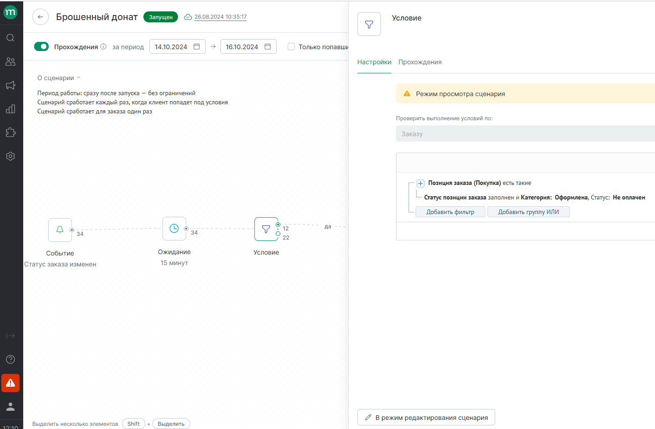Click the Статус позиции заказа filter row

(534, 197)
